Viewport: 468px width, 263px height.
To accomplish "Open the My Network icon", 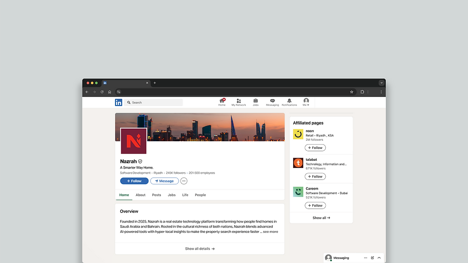I will tap(238, 102).
